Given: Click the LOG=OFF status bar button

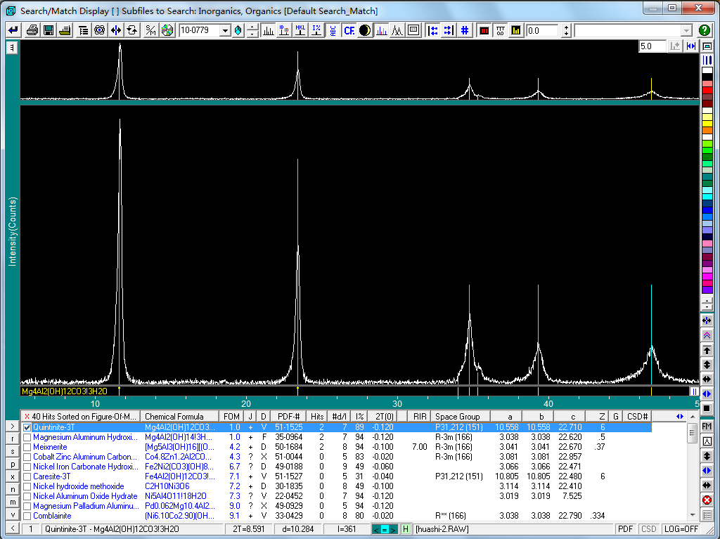Looking at the screenshot, I should (681, 529).
